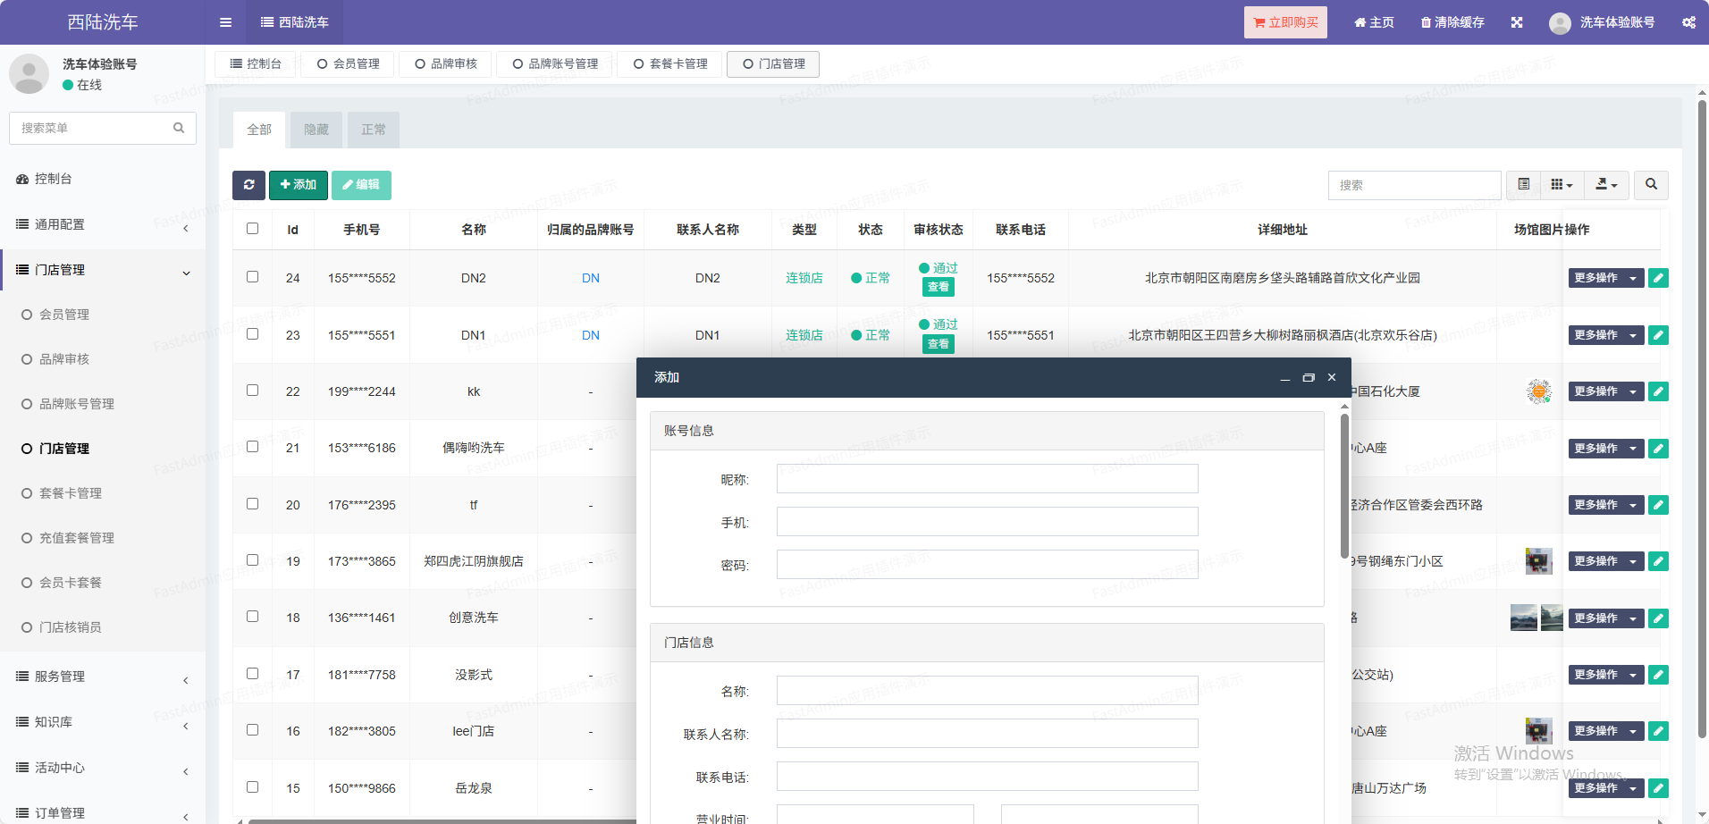Select the checkbox for row Id 21
This screenshot has height=824, width=1709.
tap(253, 447)
